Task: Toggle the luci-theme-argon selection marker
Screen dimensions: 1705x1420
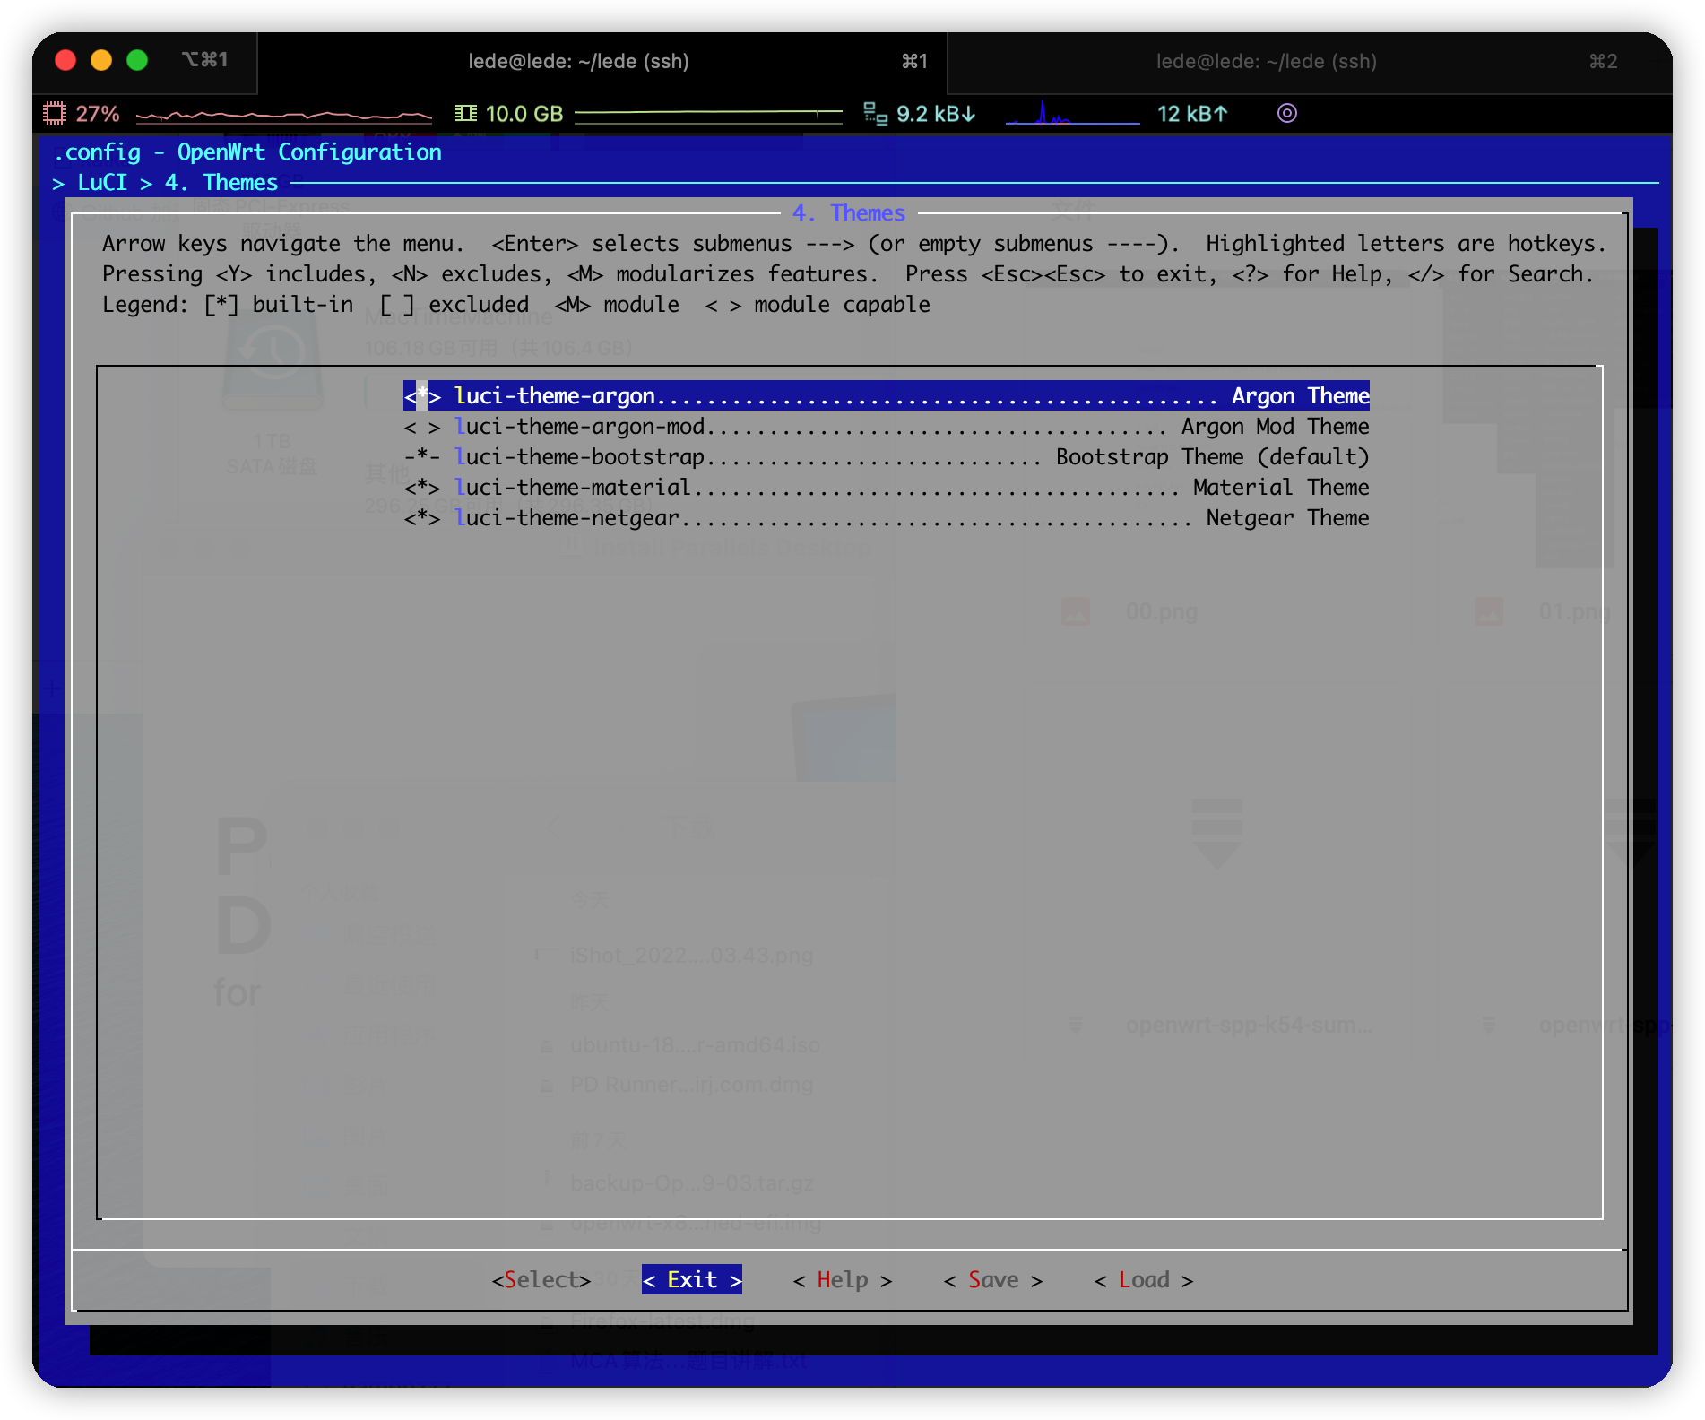Action: coord(421,395)
